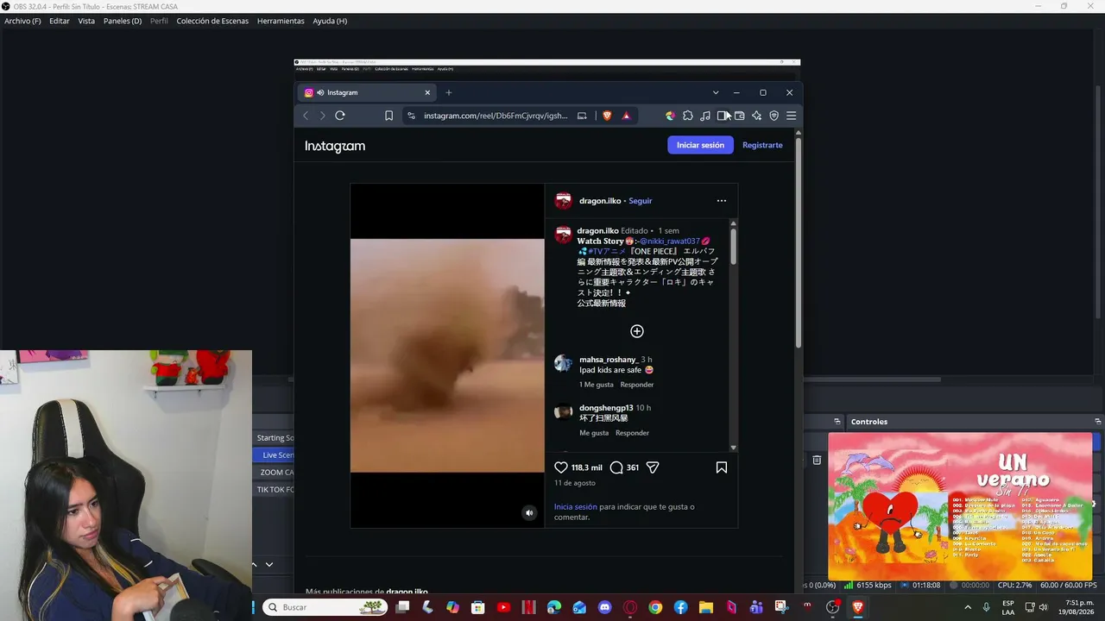This screenshot has width=1105, height=621.
Task: Open the media control music note icon
Action: [704, 116]
